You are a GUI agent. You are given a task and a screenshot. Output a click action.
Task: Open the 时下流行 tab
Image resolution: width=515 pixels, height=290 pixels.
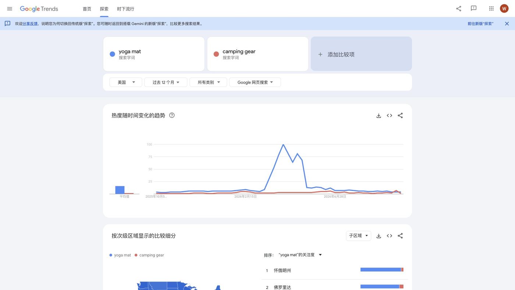coord(125,9)
